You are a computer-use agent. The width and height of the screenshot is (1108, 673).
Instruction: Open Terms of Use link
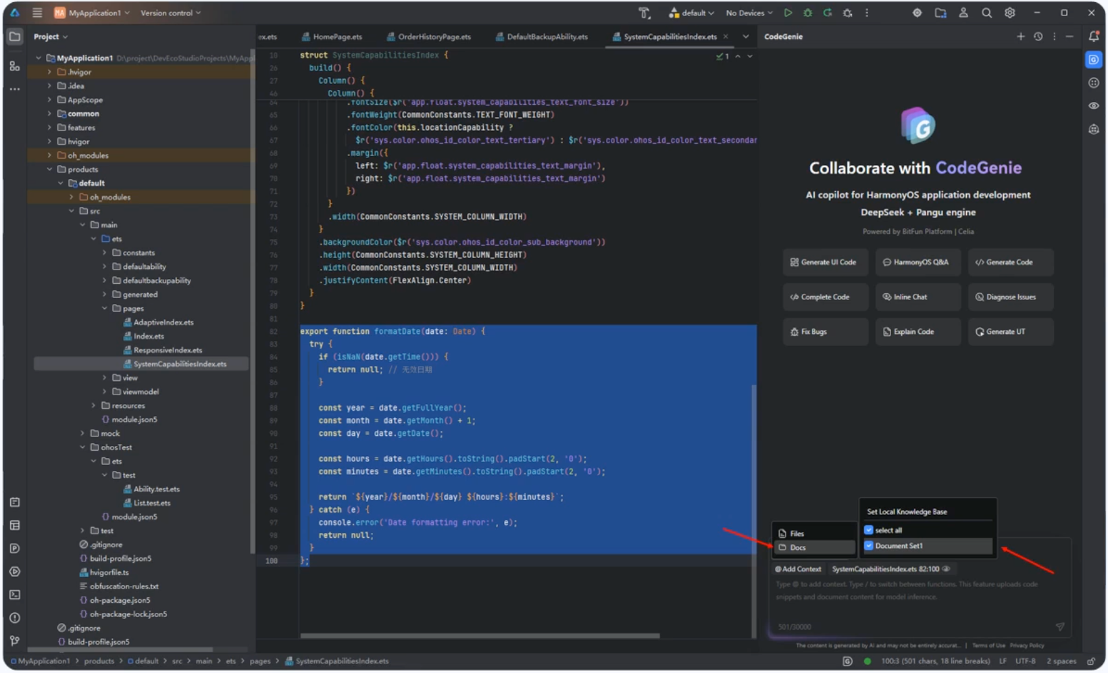pyautogui.click(x=988, y=646)
